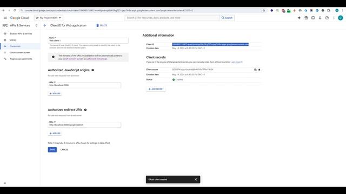Click the Google Cloud logo

coord(19,18)
